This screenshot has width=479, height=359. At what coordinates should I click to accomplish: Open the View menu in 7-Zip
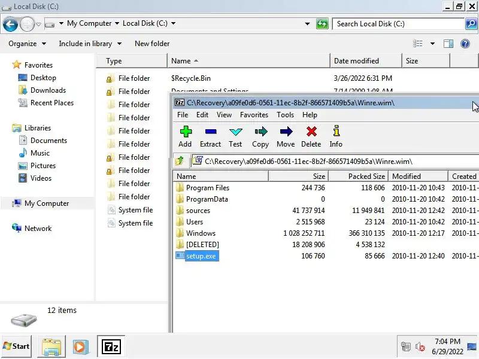tap(224, 115)
